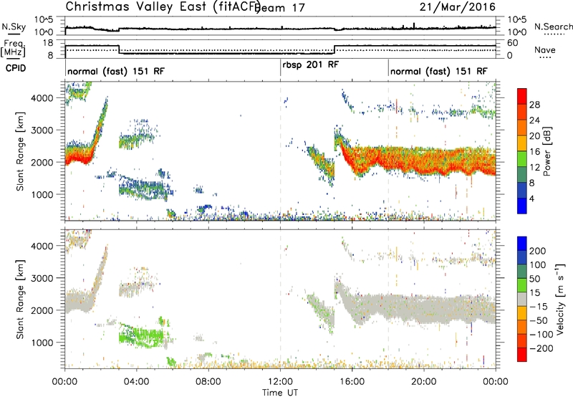Click '4000' tick on the Power panel

tap(43, 98)
